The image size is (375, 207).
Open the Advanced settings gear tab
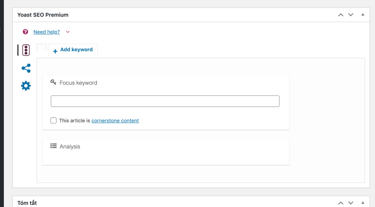click(x=26, y=86)
